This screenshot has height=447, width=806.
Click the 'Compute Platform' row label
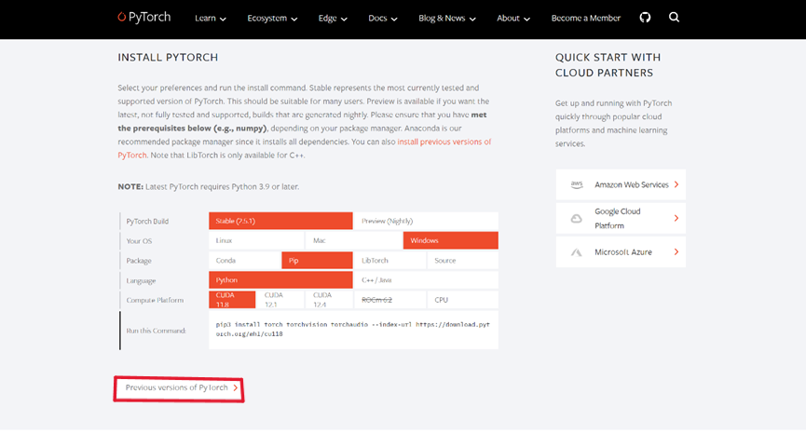coord(155,300)
